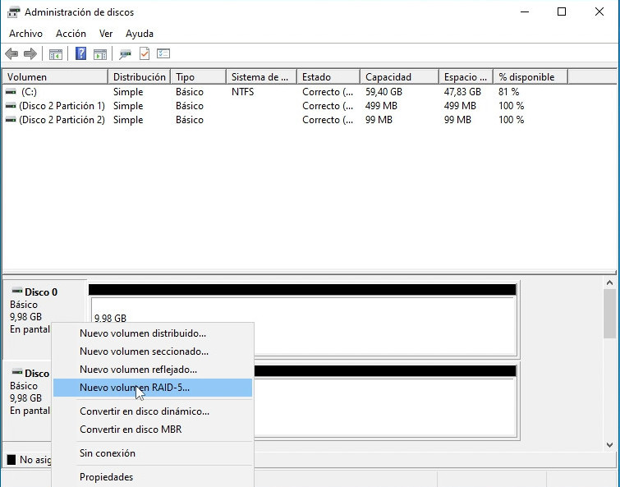Click the disk pane scrollbar down arrow
This screenshot has height=487, width=620.
click(x=609, y=444)
